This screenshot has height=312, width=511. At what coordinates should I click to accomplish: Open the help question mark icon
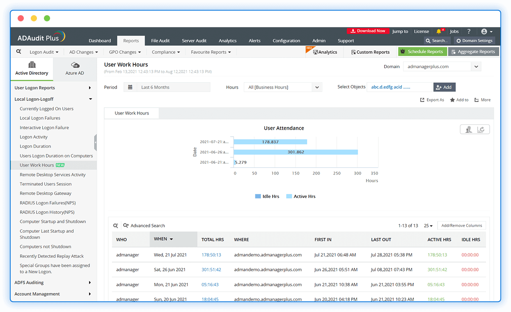pos(469,31)
